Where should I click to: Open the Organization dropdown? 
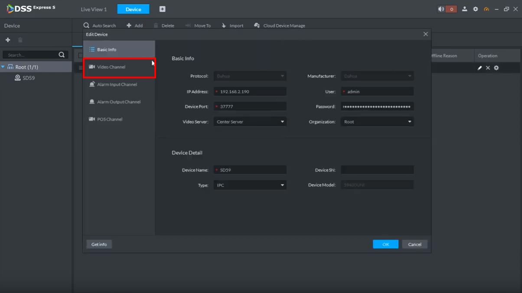[377, 122]
